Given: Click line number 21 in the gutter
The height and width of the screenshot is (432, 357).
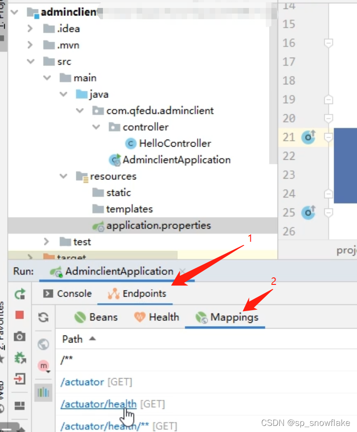Looking at the screenshot, I should pyautogui.click(x=289, y=137).
